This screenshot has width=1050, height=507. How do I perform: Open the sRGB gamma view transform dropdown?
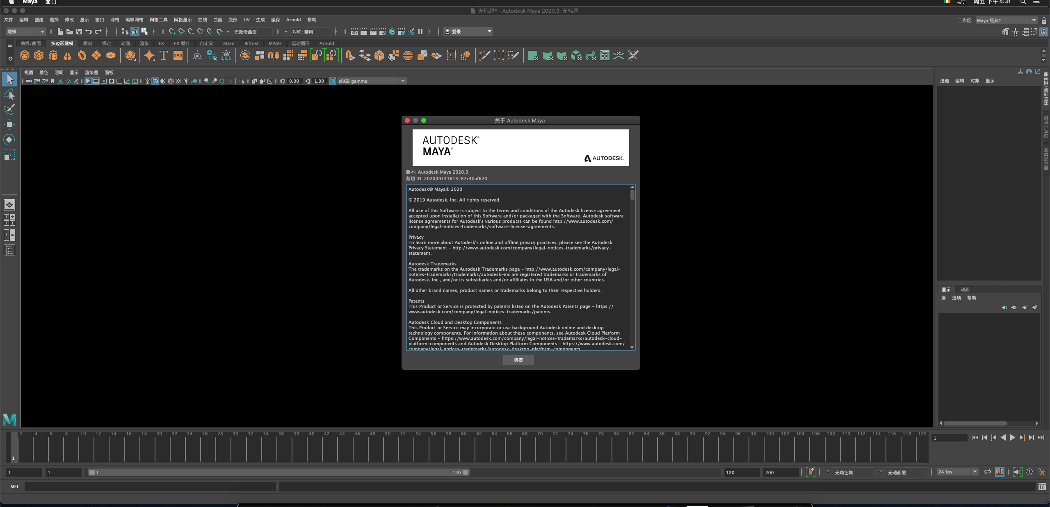coord(372,81)
